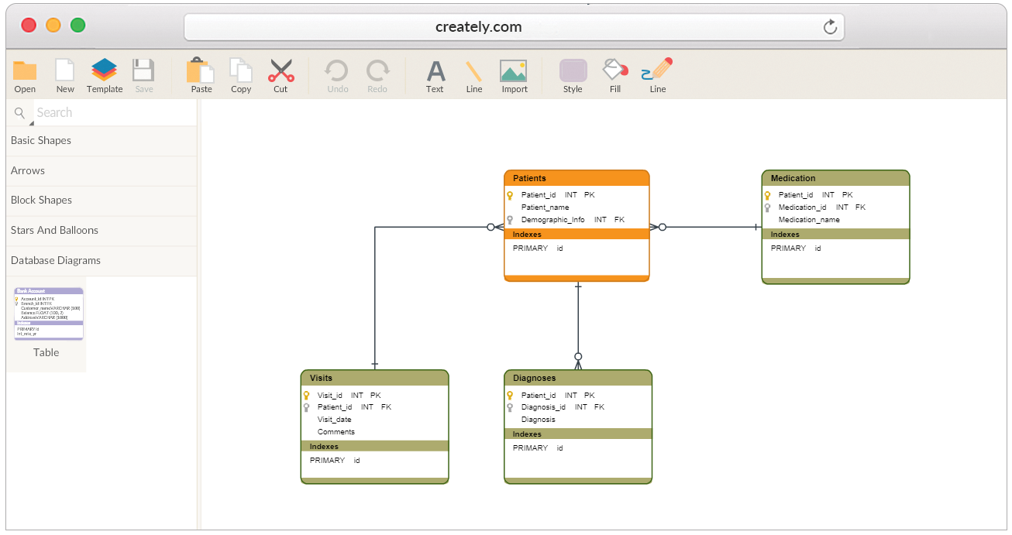This screenshot has width=1012, height=535.
Task: Reload the page via the refresh icon
Action: tap(829, 26)
